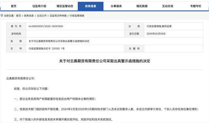Click paragraph one about 用户权限配置
Viewport: 209px width, 123px height.
point(55,99)
